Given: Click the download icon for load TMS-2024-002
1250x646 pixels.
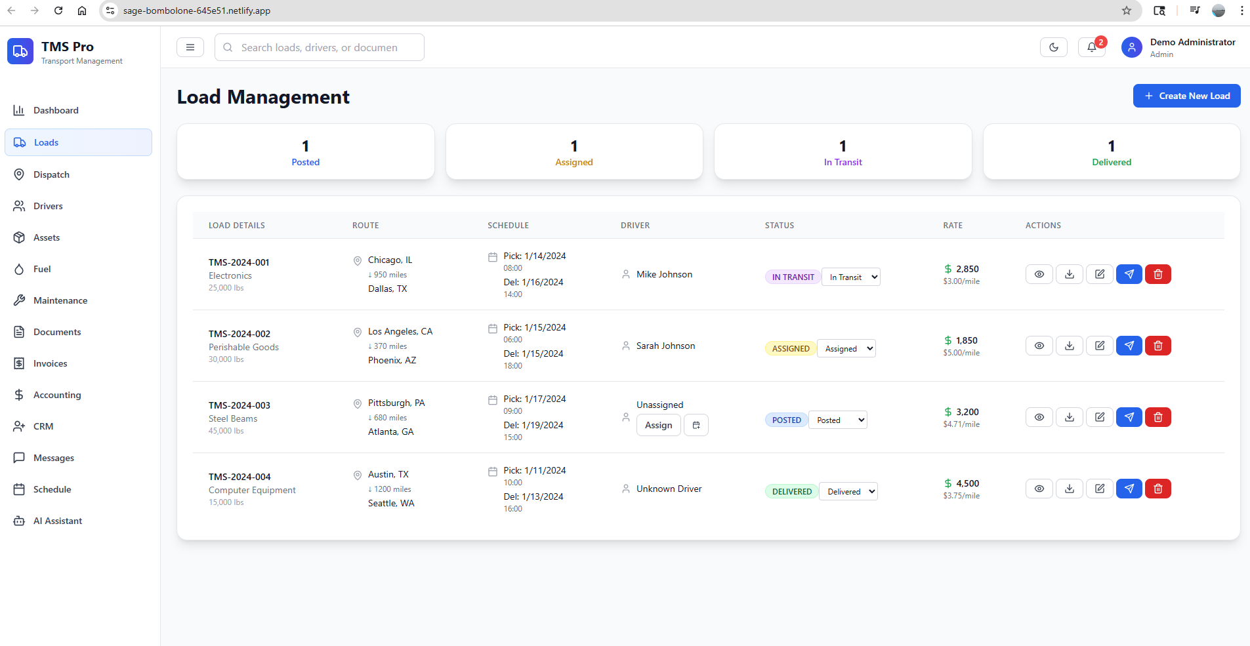Looking at the screenshot, I should 1070,346.
